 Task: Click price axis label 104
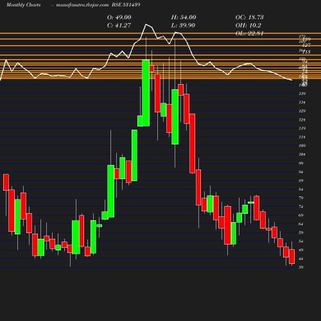click(302, 154)
